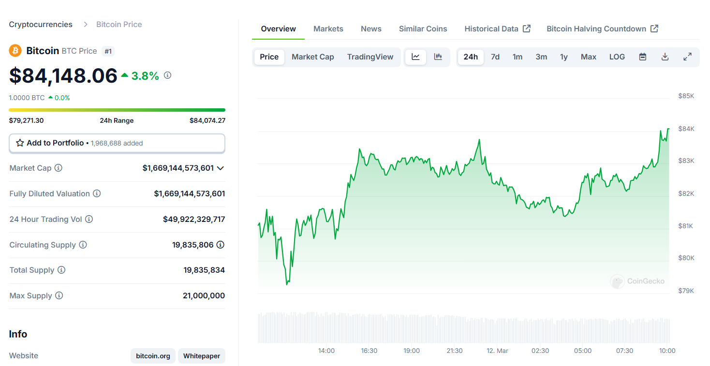Screen dimensions: 710x366
Task: Click the 1.0000 BTC text
Action: point(27,98)
